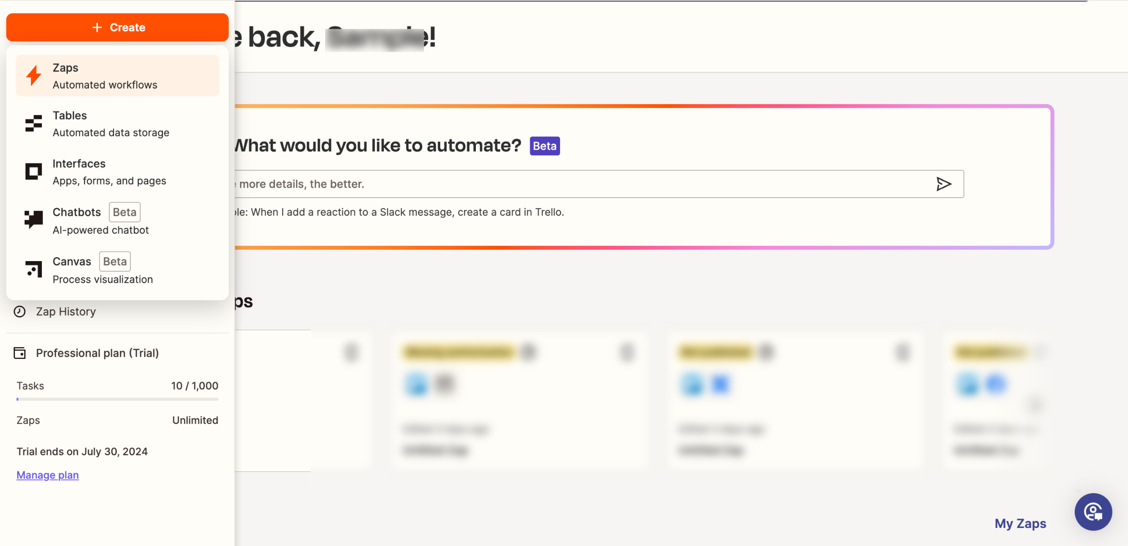
Task: Go to My Zaps link
Action: pos(1020,524)
